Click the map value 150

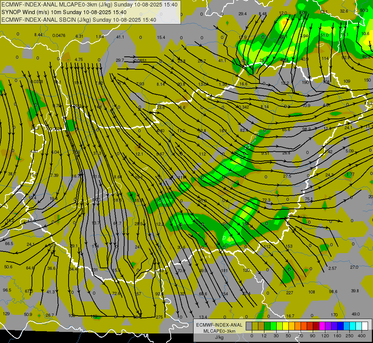click(x=367, y=80)
